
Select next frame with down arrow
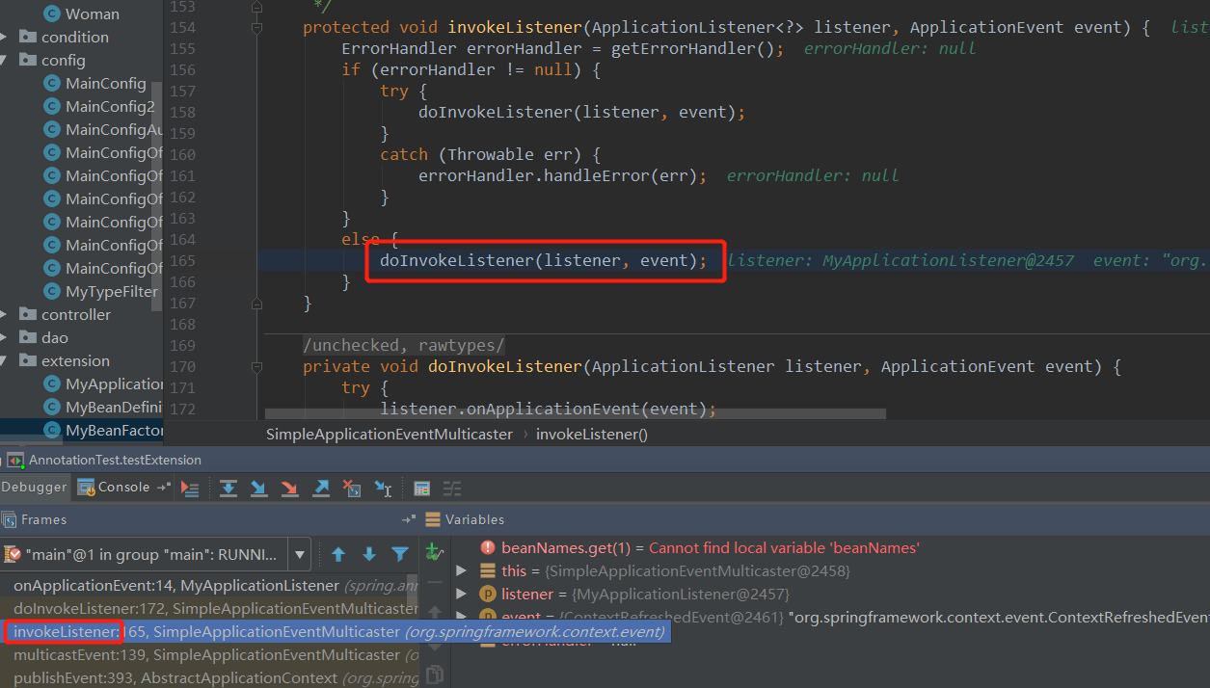point(369,554)
